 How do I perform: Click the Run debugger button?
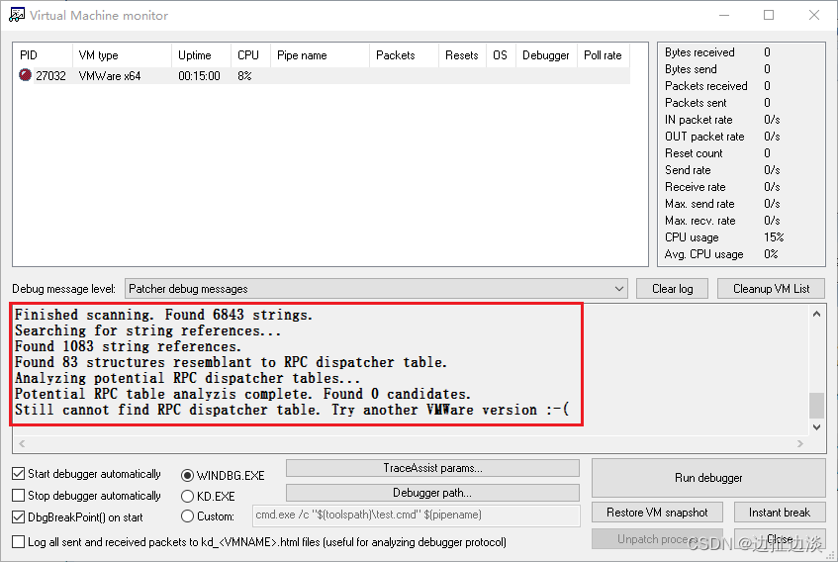708,478
